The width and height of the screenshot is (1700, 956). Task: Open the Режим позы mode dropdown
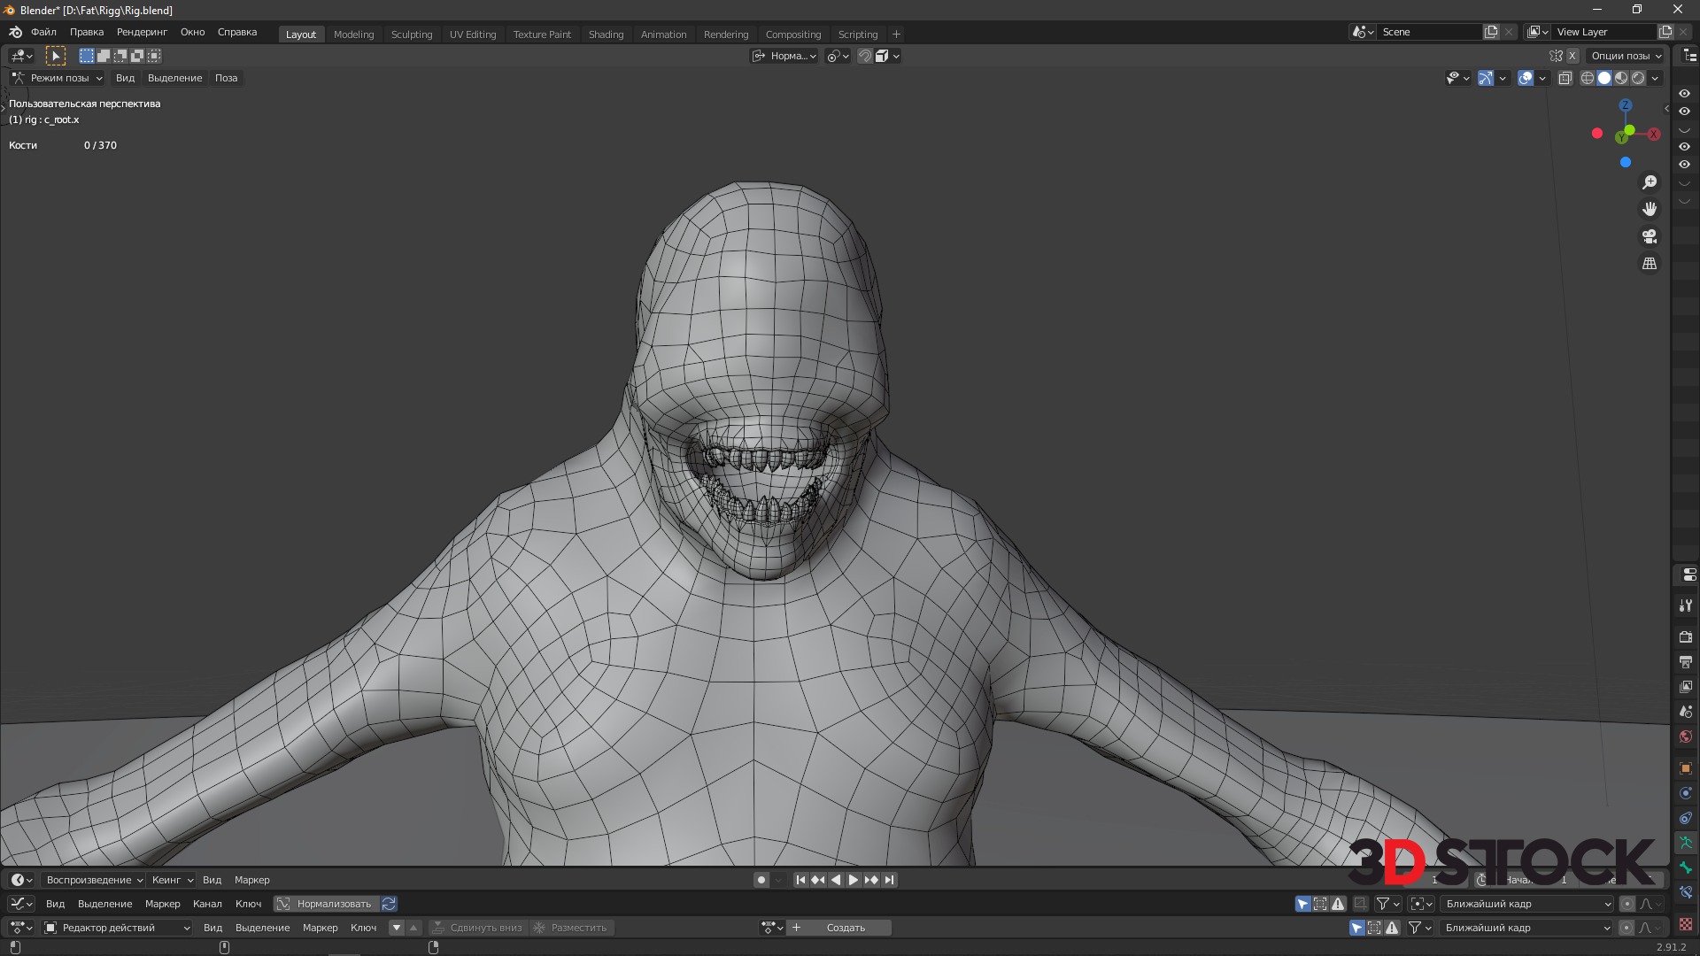58,78
